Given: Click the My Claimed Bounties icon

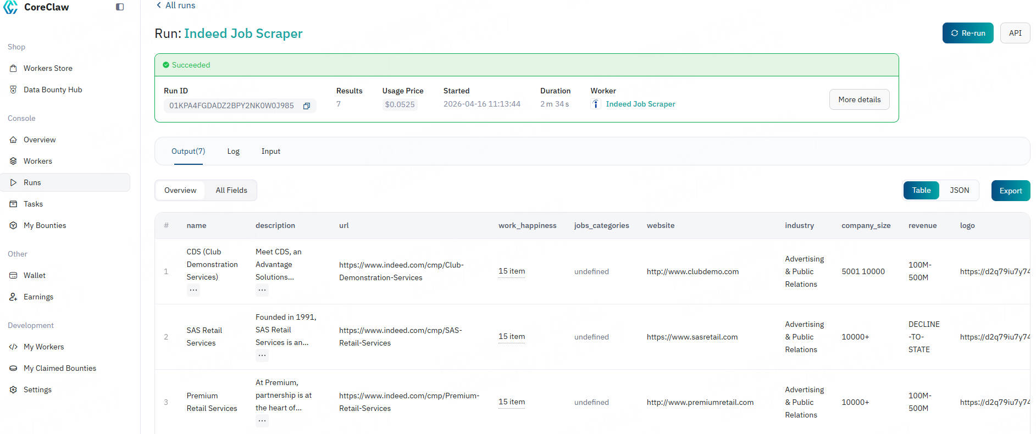Looking at the screenshot, I should tap(13, 368).
